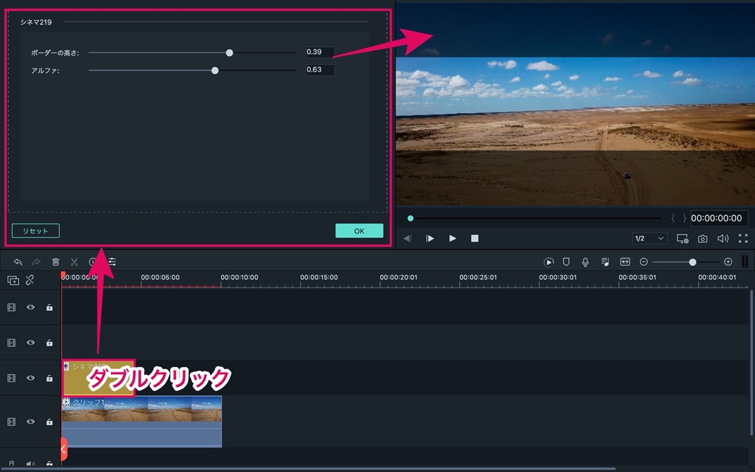Hide the track containing シネマ219
The image size is (755, 472).
click(30, 378)
